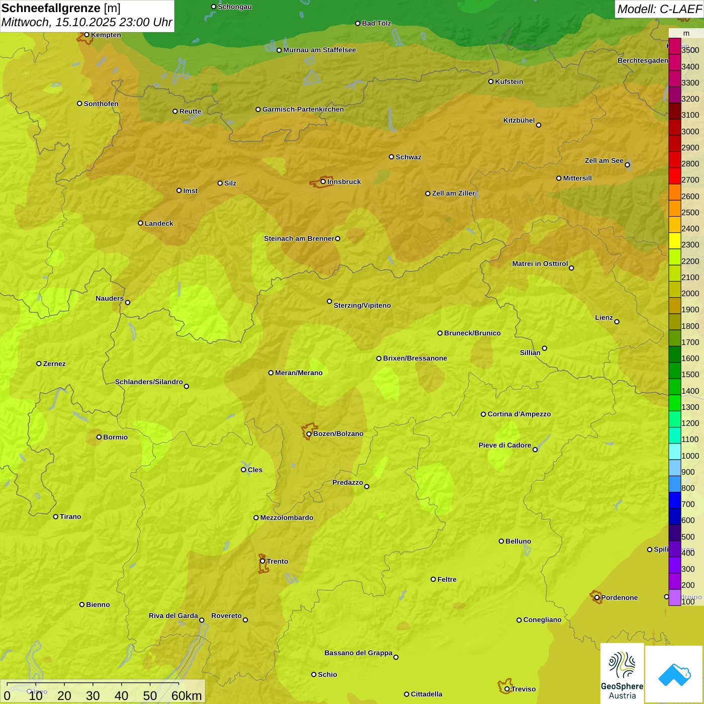Click the 'Modell: C-LAEF' label
704x704 pixels.
(x=659, y=9)
